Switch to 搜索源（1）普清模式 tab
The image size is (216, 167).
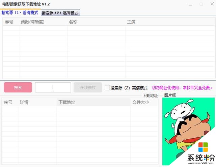(x=20, y=13)
